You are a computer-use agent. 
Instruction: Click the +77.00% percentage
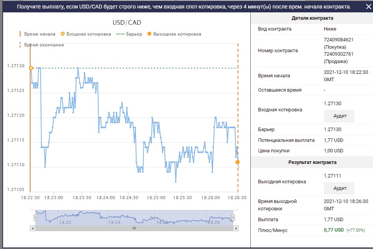(356, 230)
